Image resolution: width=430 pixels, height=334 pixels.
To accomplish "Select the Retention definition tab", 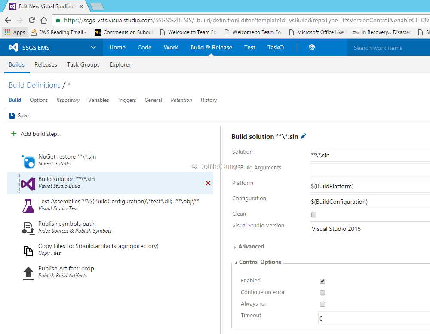I will (181, 100).
